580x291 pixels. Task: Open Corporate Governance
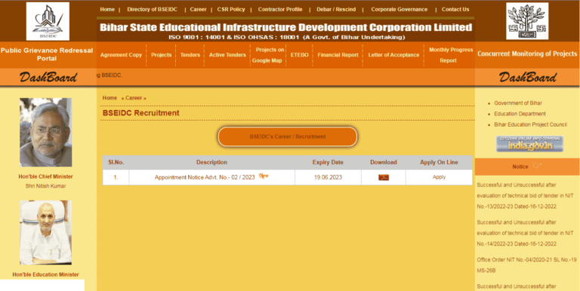pos(399,10)
